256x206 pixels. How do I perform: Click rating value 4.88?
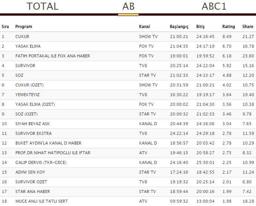[x=227, y=75]
